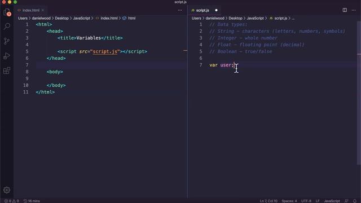Click the opening <head> tag

tap(55, 31)
